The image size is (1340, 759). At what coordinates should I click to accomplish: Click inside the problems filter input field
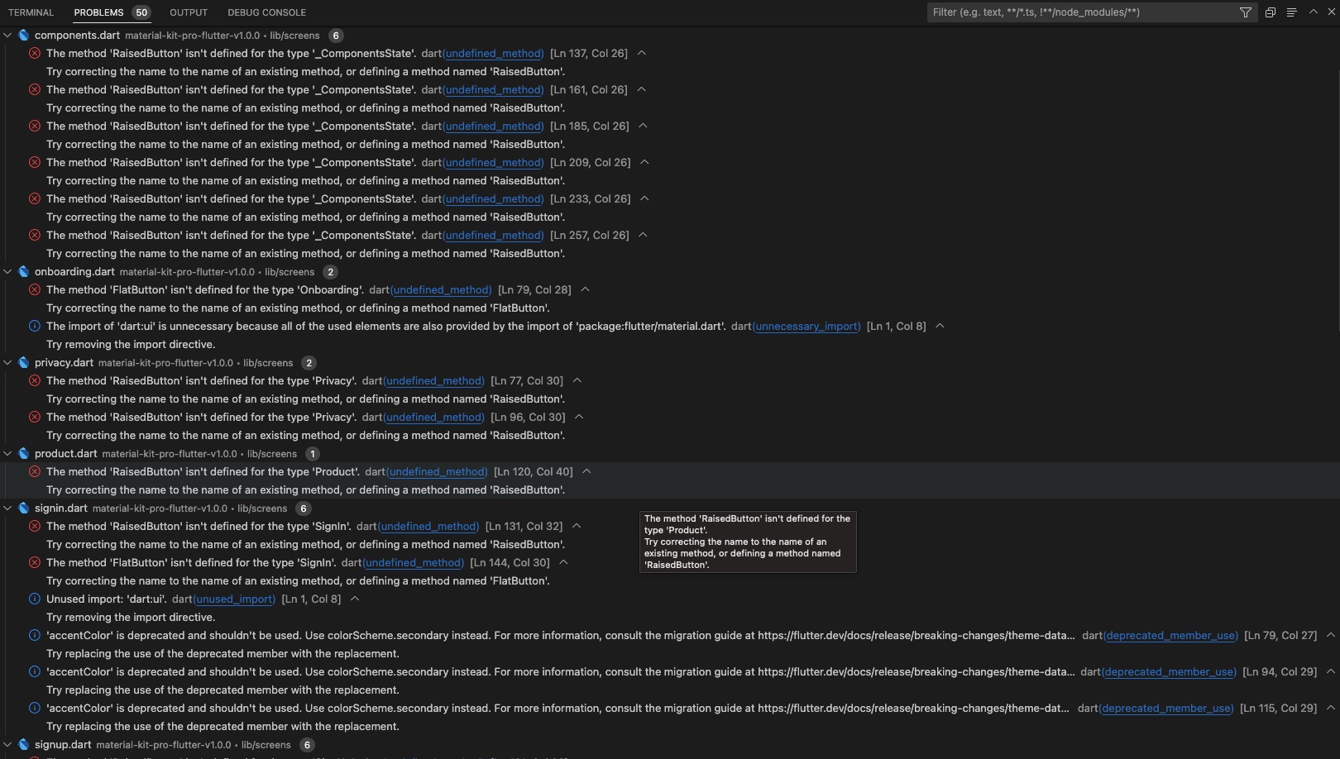[1075, 12]
